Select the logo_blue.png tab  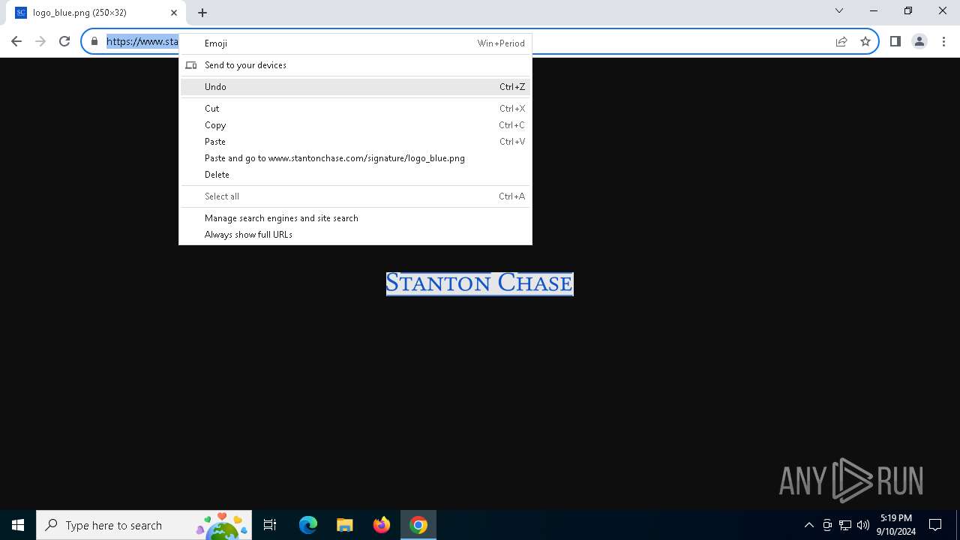click(96, 13)
